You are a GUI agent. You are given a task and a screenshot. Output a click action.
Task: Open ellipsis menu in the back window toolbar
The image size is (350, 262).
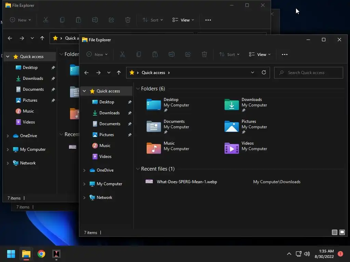tap(208, 20)
